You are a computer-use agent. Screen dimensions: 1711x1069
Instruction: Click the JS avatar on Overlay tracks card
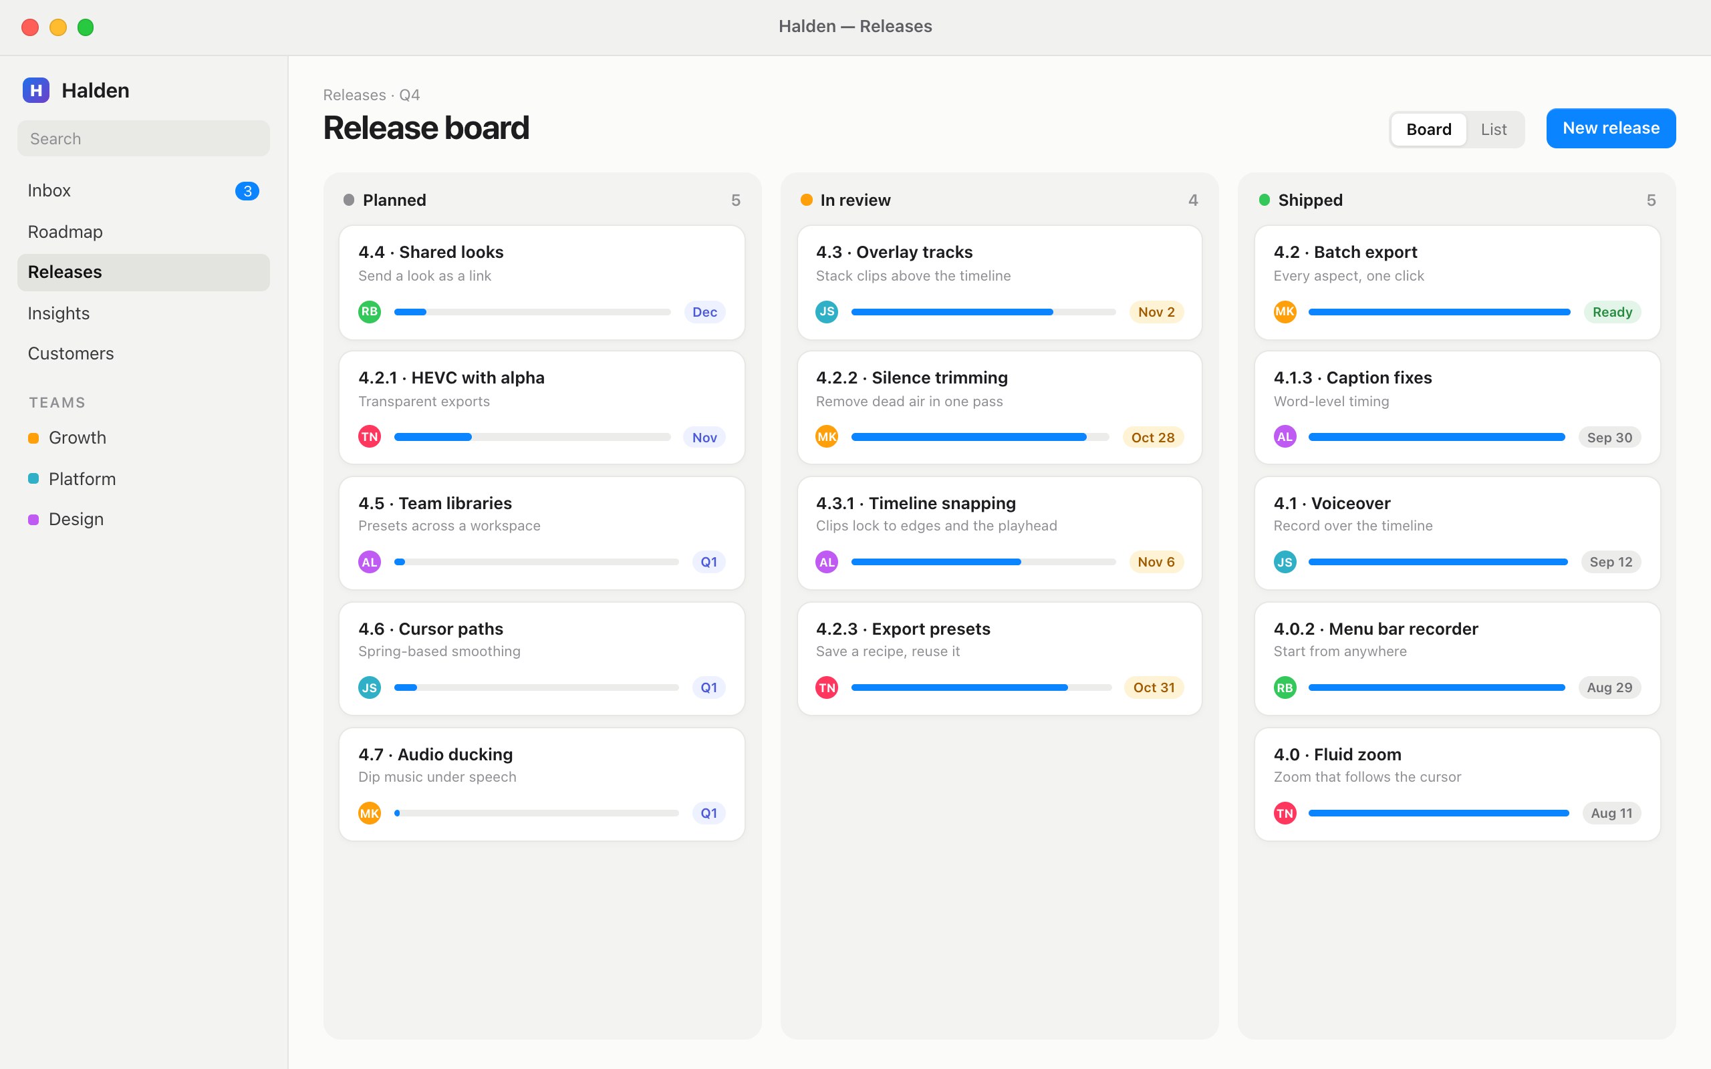click(x=827, y=312)
